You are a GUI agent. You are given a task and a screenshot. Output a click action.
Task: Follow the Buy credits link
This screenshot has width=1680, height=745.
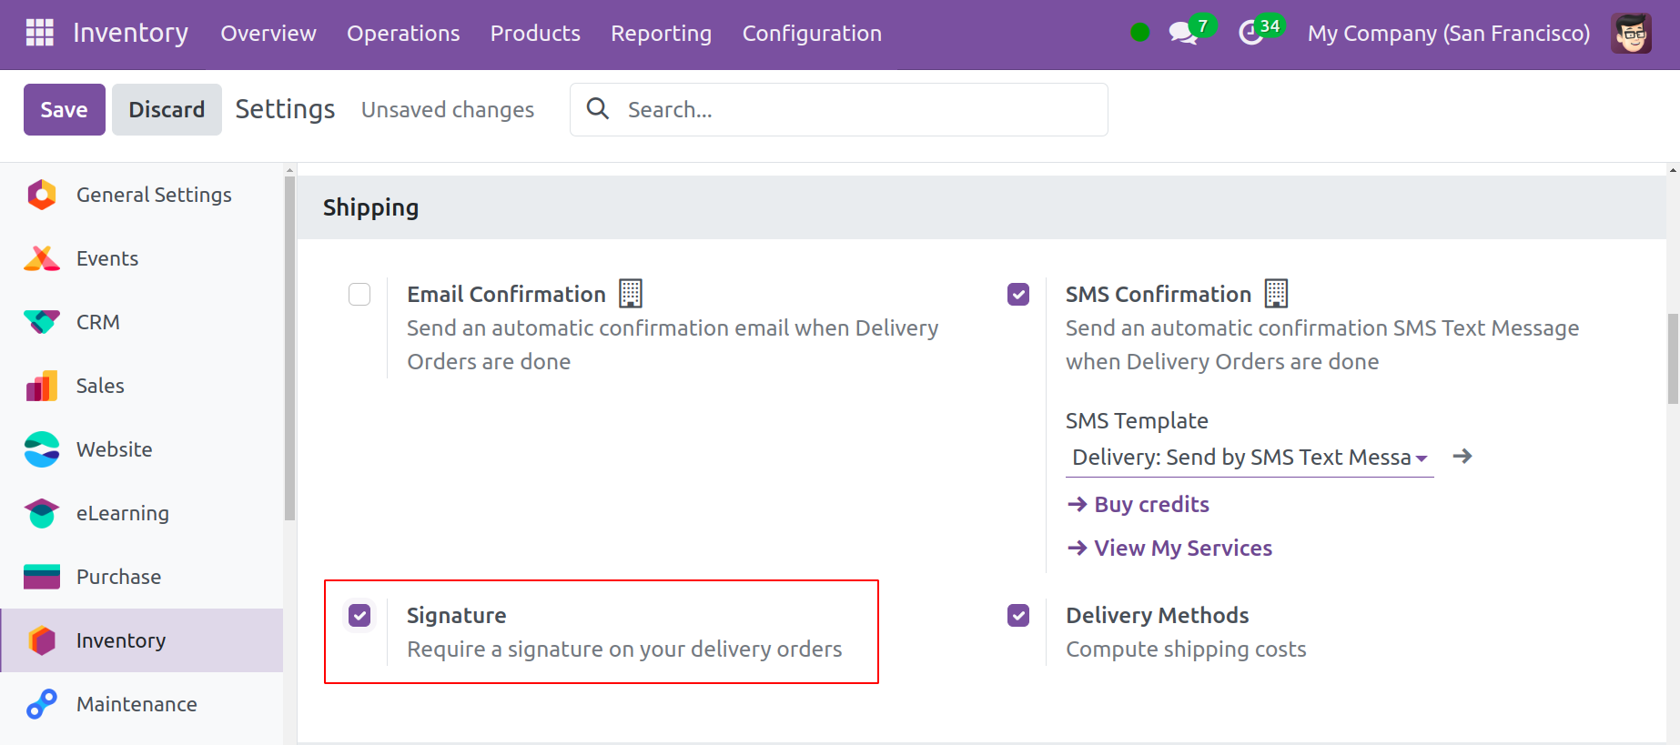(1151, 505)
